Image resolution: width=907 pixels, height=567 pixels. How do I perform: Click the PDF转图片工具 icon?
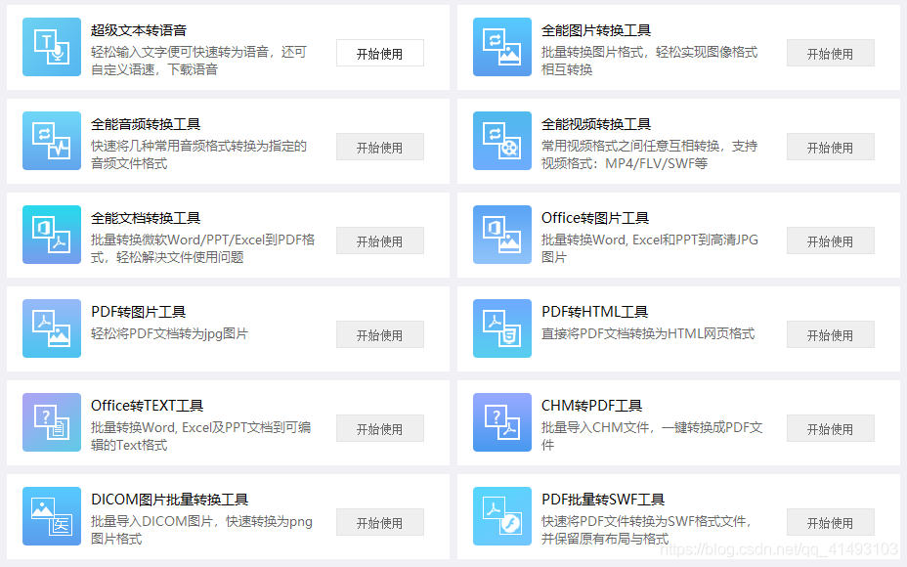[52, 328]
